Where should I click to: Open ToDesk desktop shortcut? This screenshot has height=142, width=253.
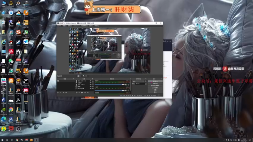(x=26, y=43)
